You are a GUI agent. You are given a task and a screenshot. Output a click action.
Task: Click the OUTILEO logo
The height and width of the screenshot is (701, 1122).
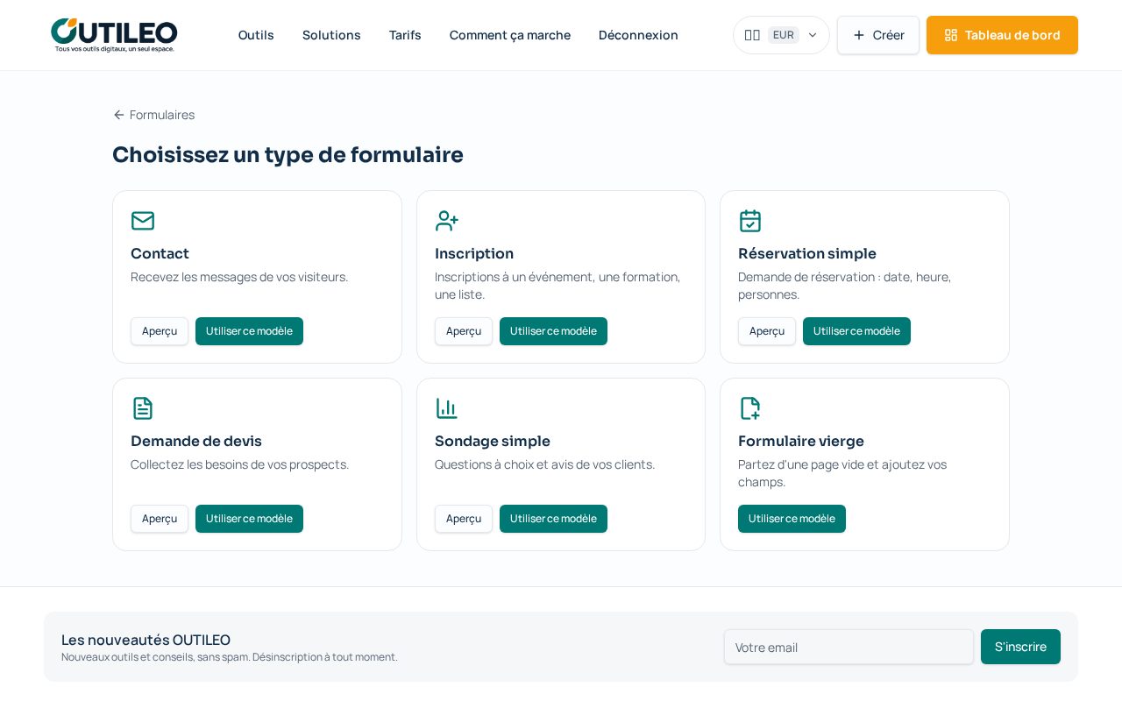114,35
